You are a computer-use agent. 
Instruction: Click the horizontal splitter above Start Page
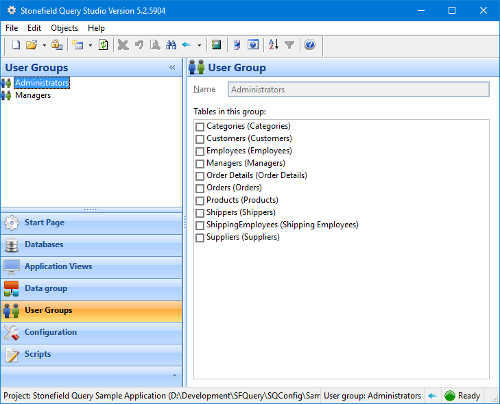click(x=91, y=210)
